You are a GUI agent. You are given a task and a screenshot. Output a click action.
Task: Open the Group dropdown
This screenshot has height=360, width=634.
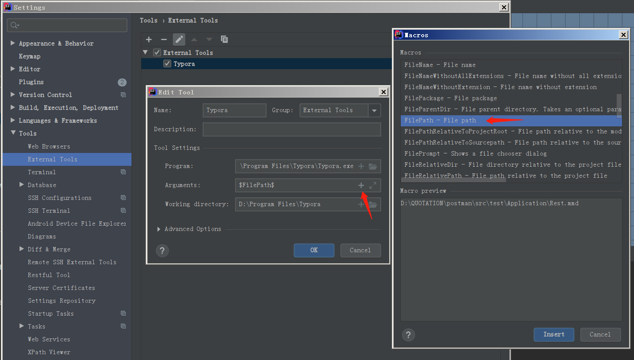pyautogui.click(x=374, y=110)
